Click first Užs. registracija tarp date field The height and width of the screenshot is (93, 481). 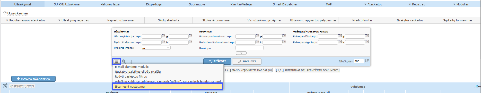152,37
